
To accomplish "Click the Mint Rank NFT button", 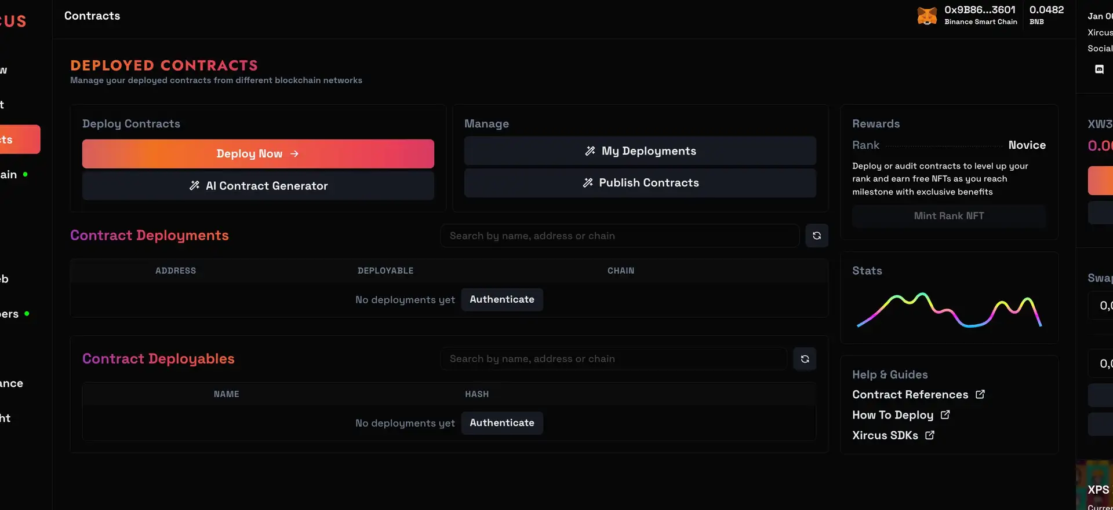I will pos(949,216).
